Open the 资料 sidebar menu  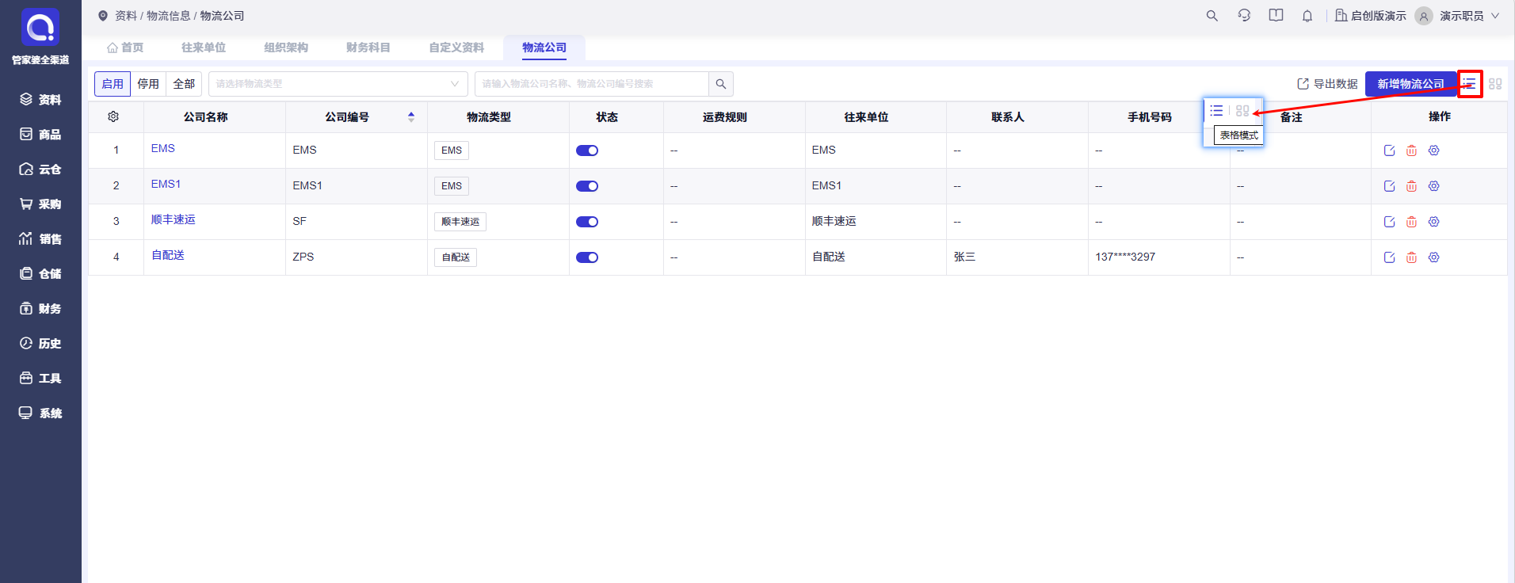[40, 100]
